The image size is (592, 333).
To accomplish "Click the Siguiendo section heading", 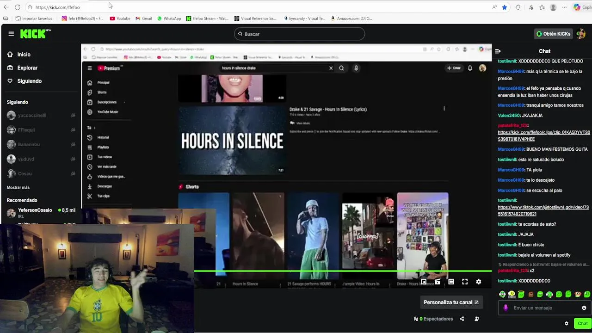I will 17,102.
